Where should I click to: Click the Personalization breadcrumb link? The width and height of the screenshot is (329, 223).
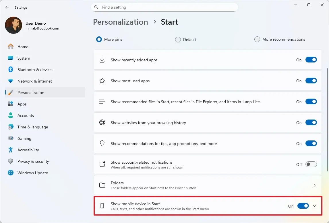[120, 22]
